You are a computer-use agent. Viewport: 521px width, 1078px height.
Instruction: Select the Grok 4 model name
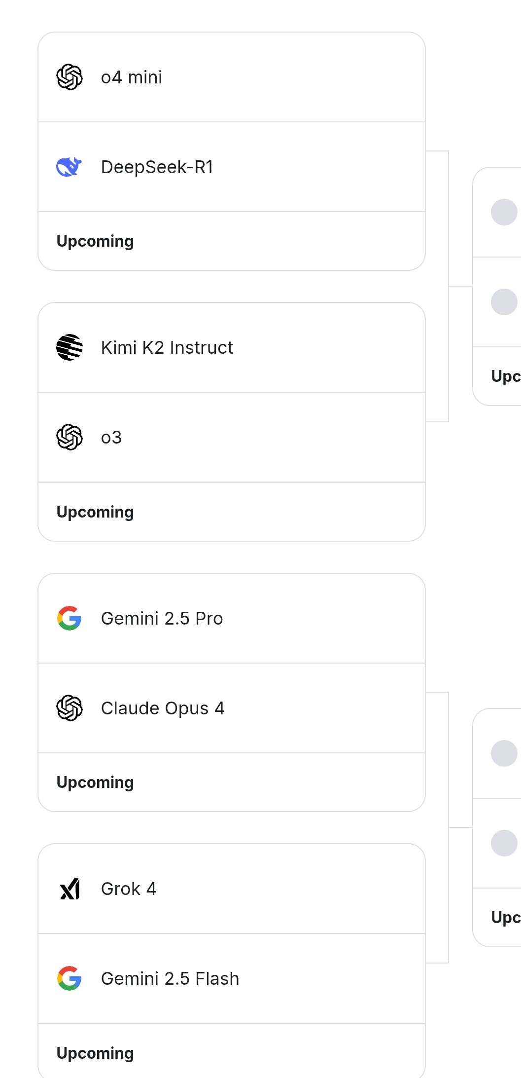point(129,889)
